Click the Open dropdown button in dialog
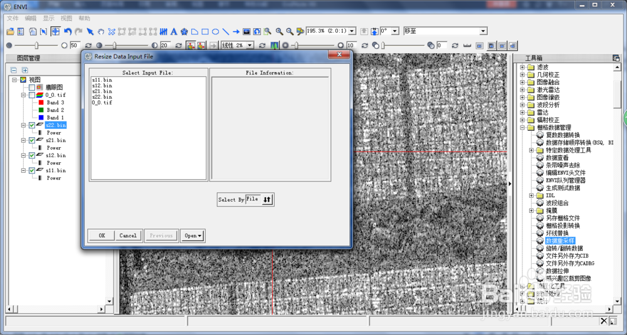 click(x=192, y=235)
